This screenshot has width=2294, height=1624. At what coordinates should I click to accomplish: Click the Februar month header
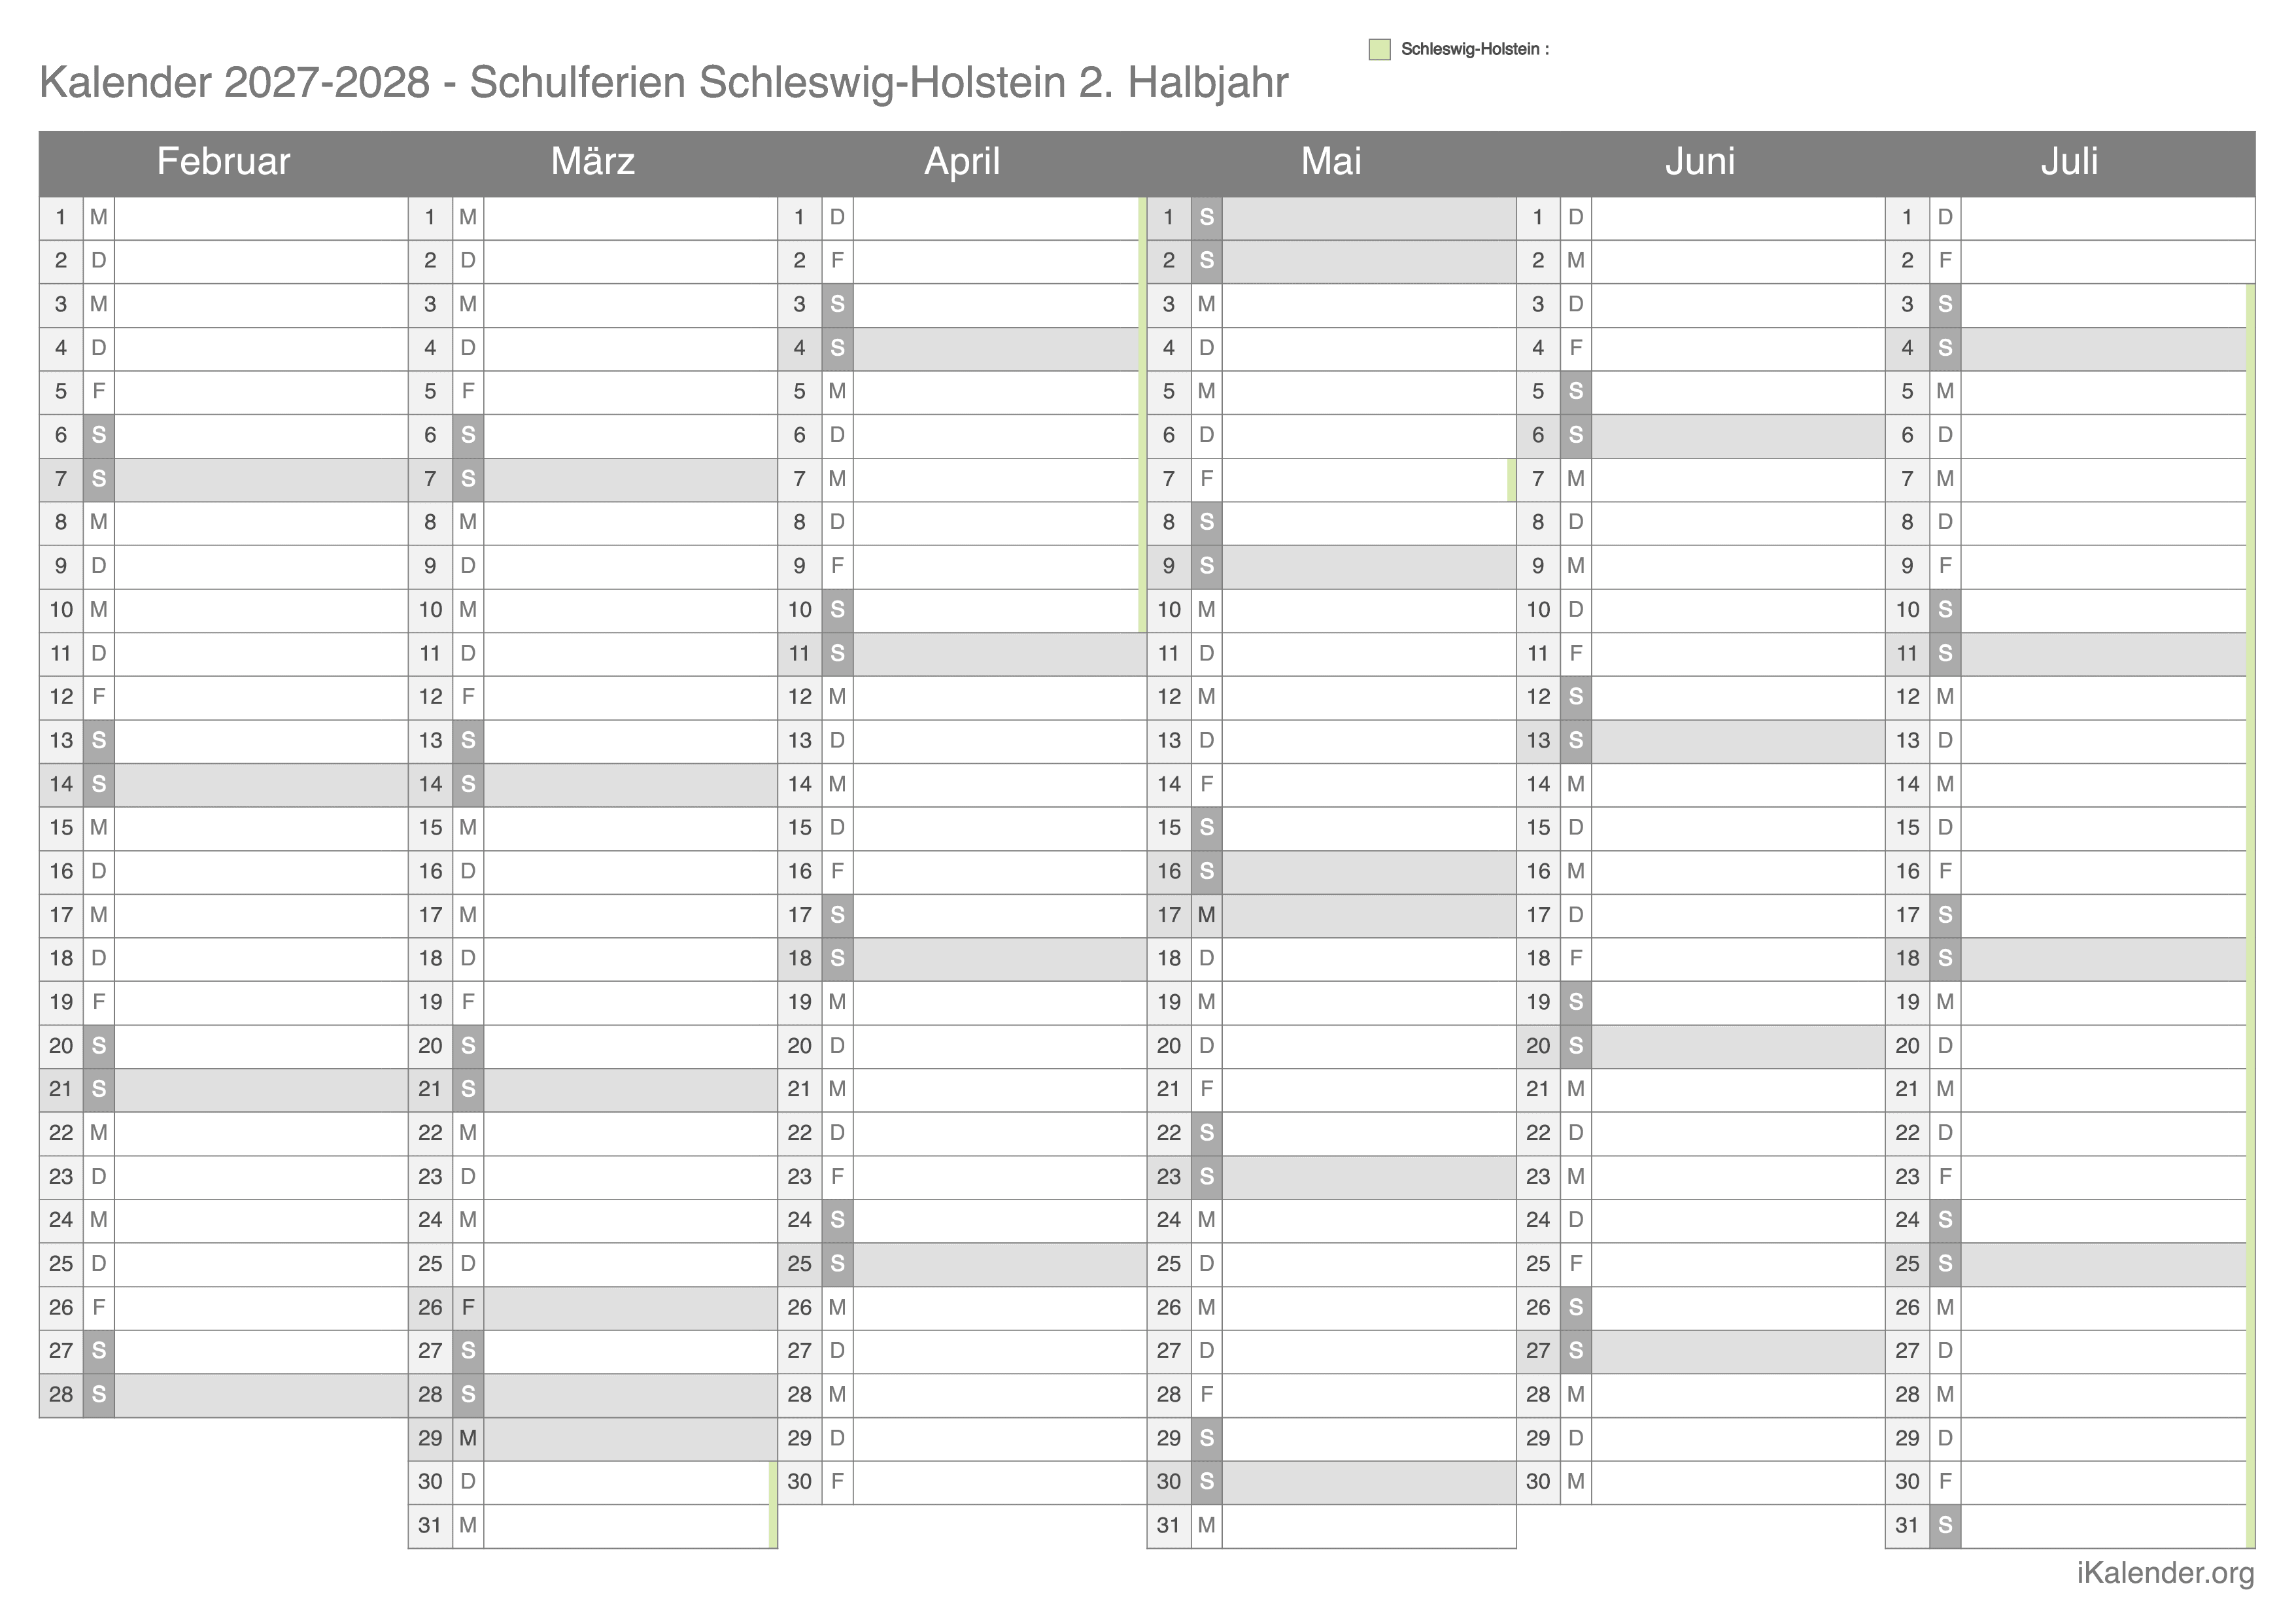point(223,162)
